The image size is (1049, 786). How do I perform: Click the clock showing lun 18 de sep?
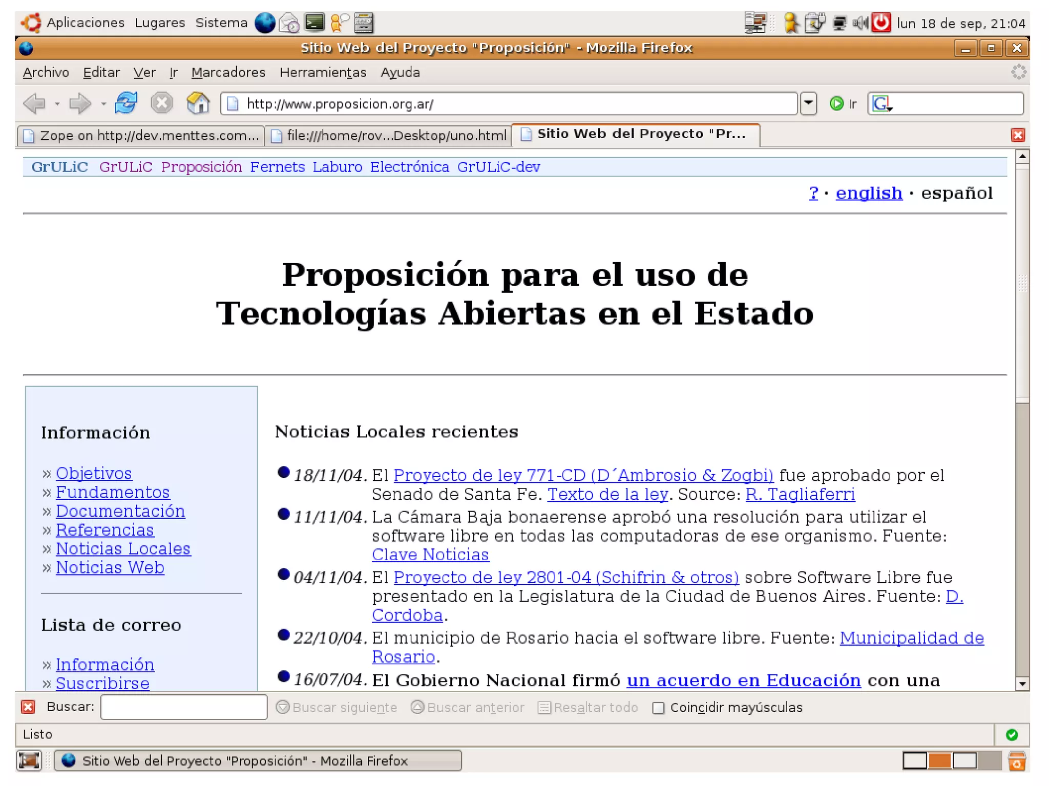pyautogui.click(x=961, y=24)
